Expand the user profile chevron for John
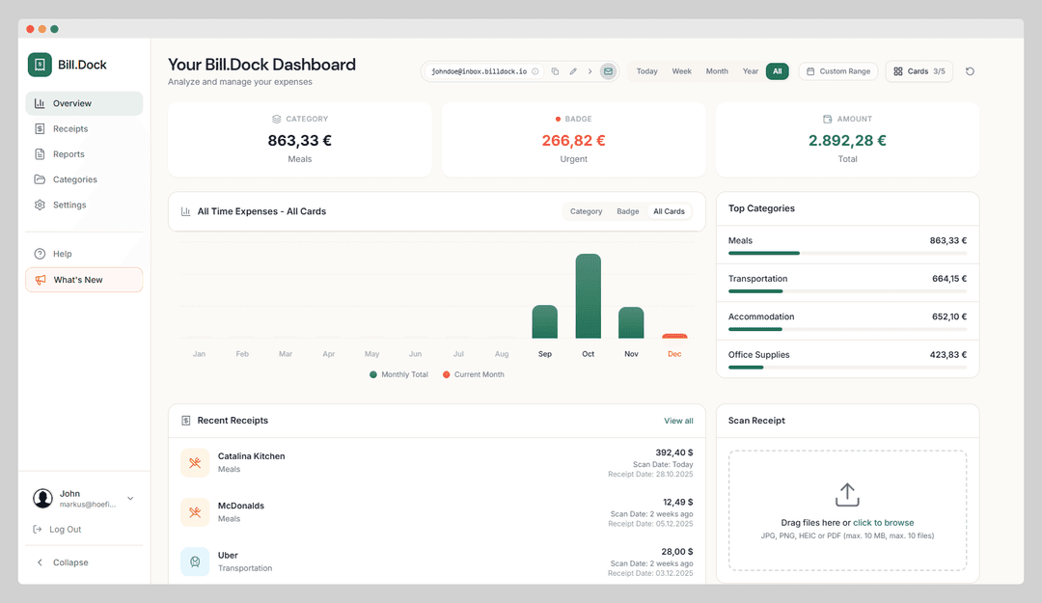Screen dimensions: 1042x603 pos(129,499)
